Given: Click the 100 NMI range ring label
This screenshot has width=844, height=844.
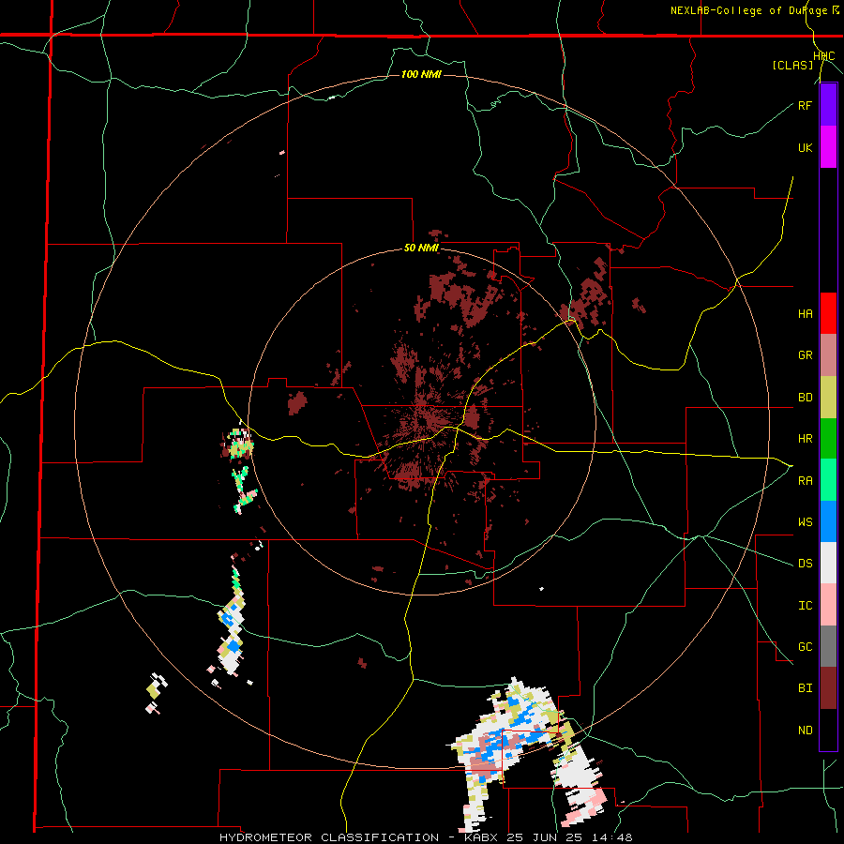Looking at the screenshot, I should click(x=421, y=74).
